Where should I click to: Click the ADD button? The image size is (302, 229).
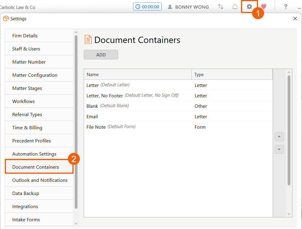click(x=101, y=55)
